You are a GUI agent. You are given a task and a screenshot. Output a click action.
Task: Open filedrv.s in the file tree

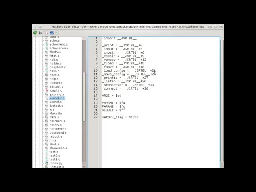point(55,52)
